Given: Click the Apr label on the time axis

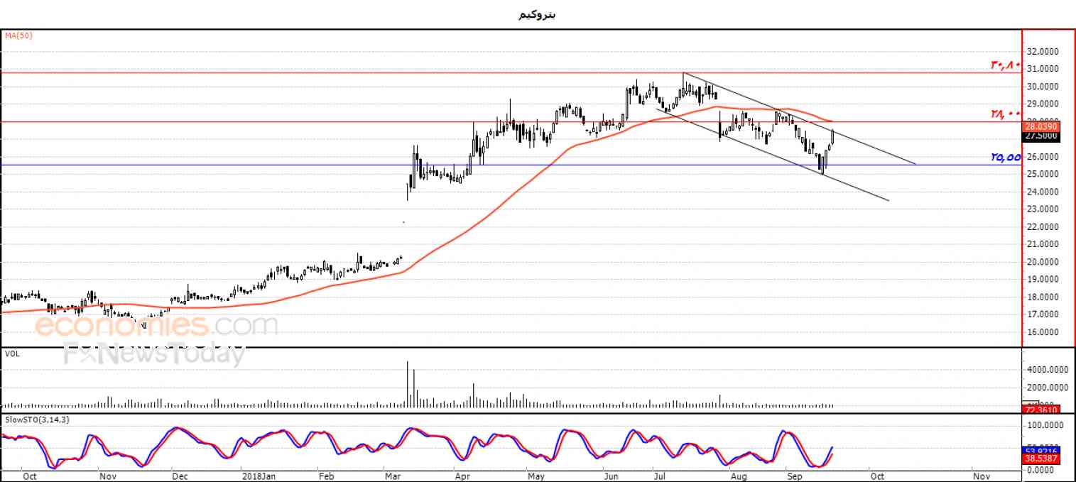Looking at the screenshot, I should point(462,476).
